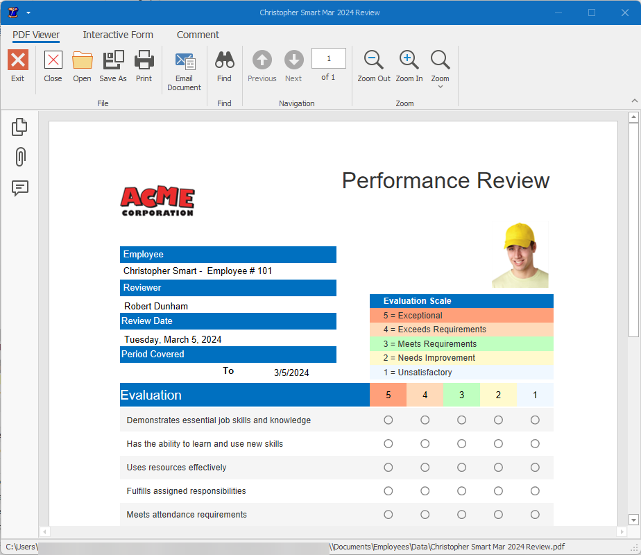Zoom out of the PDF page
The image size is (641, 555).
pyautogui.click(x=373, y=66)
